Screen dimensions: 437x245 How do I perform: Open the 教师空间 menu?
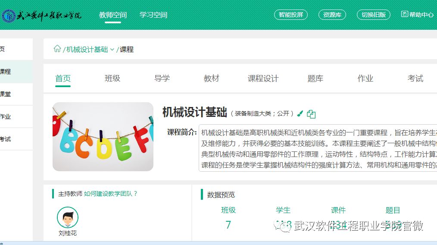click(113, 15)
